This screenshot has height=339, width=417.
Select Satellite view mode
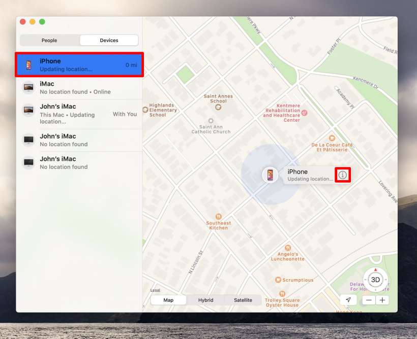(x=243, y=300)
